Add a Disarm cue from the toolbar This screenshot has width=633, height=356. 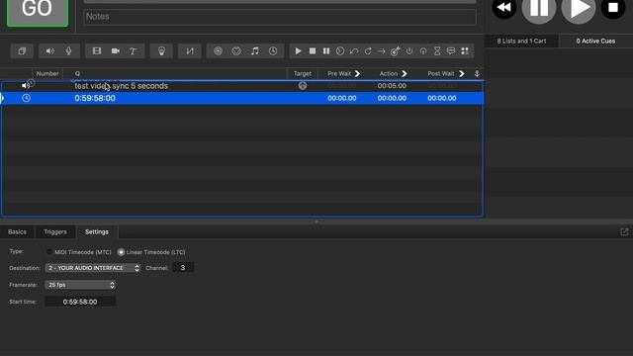coord(423,51)
